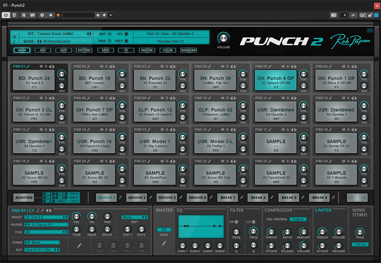Click the Write automation W button
381x263 pixels.
point(33,15)
